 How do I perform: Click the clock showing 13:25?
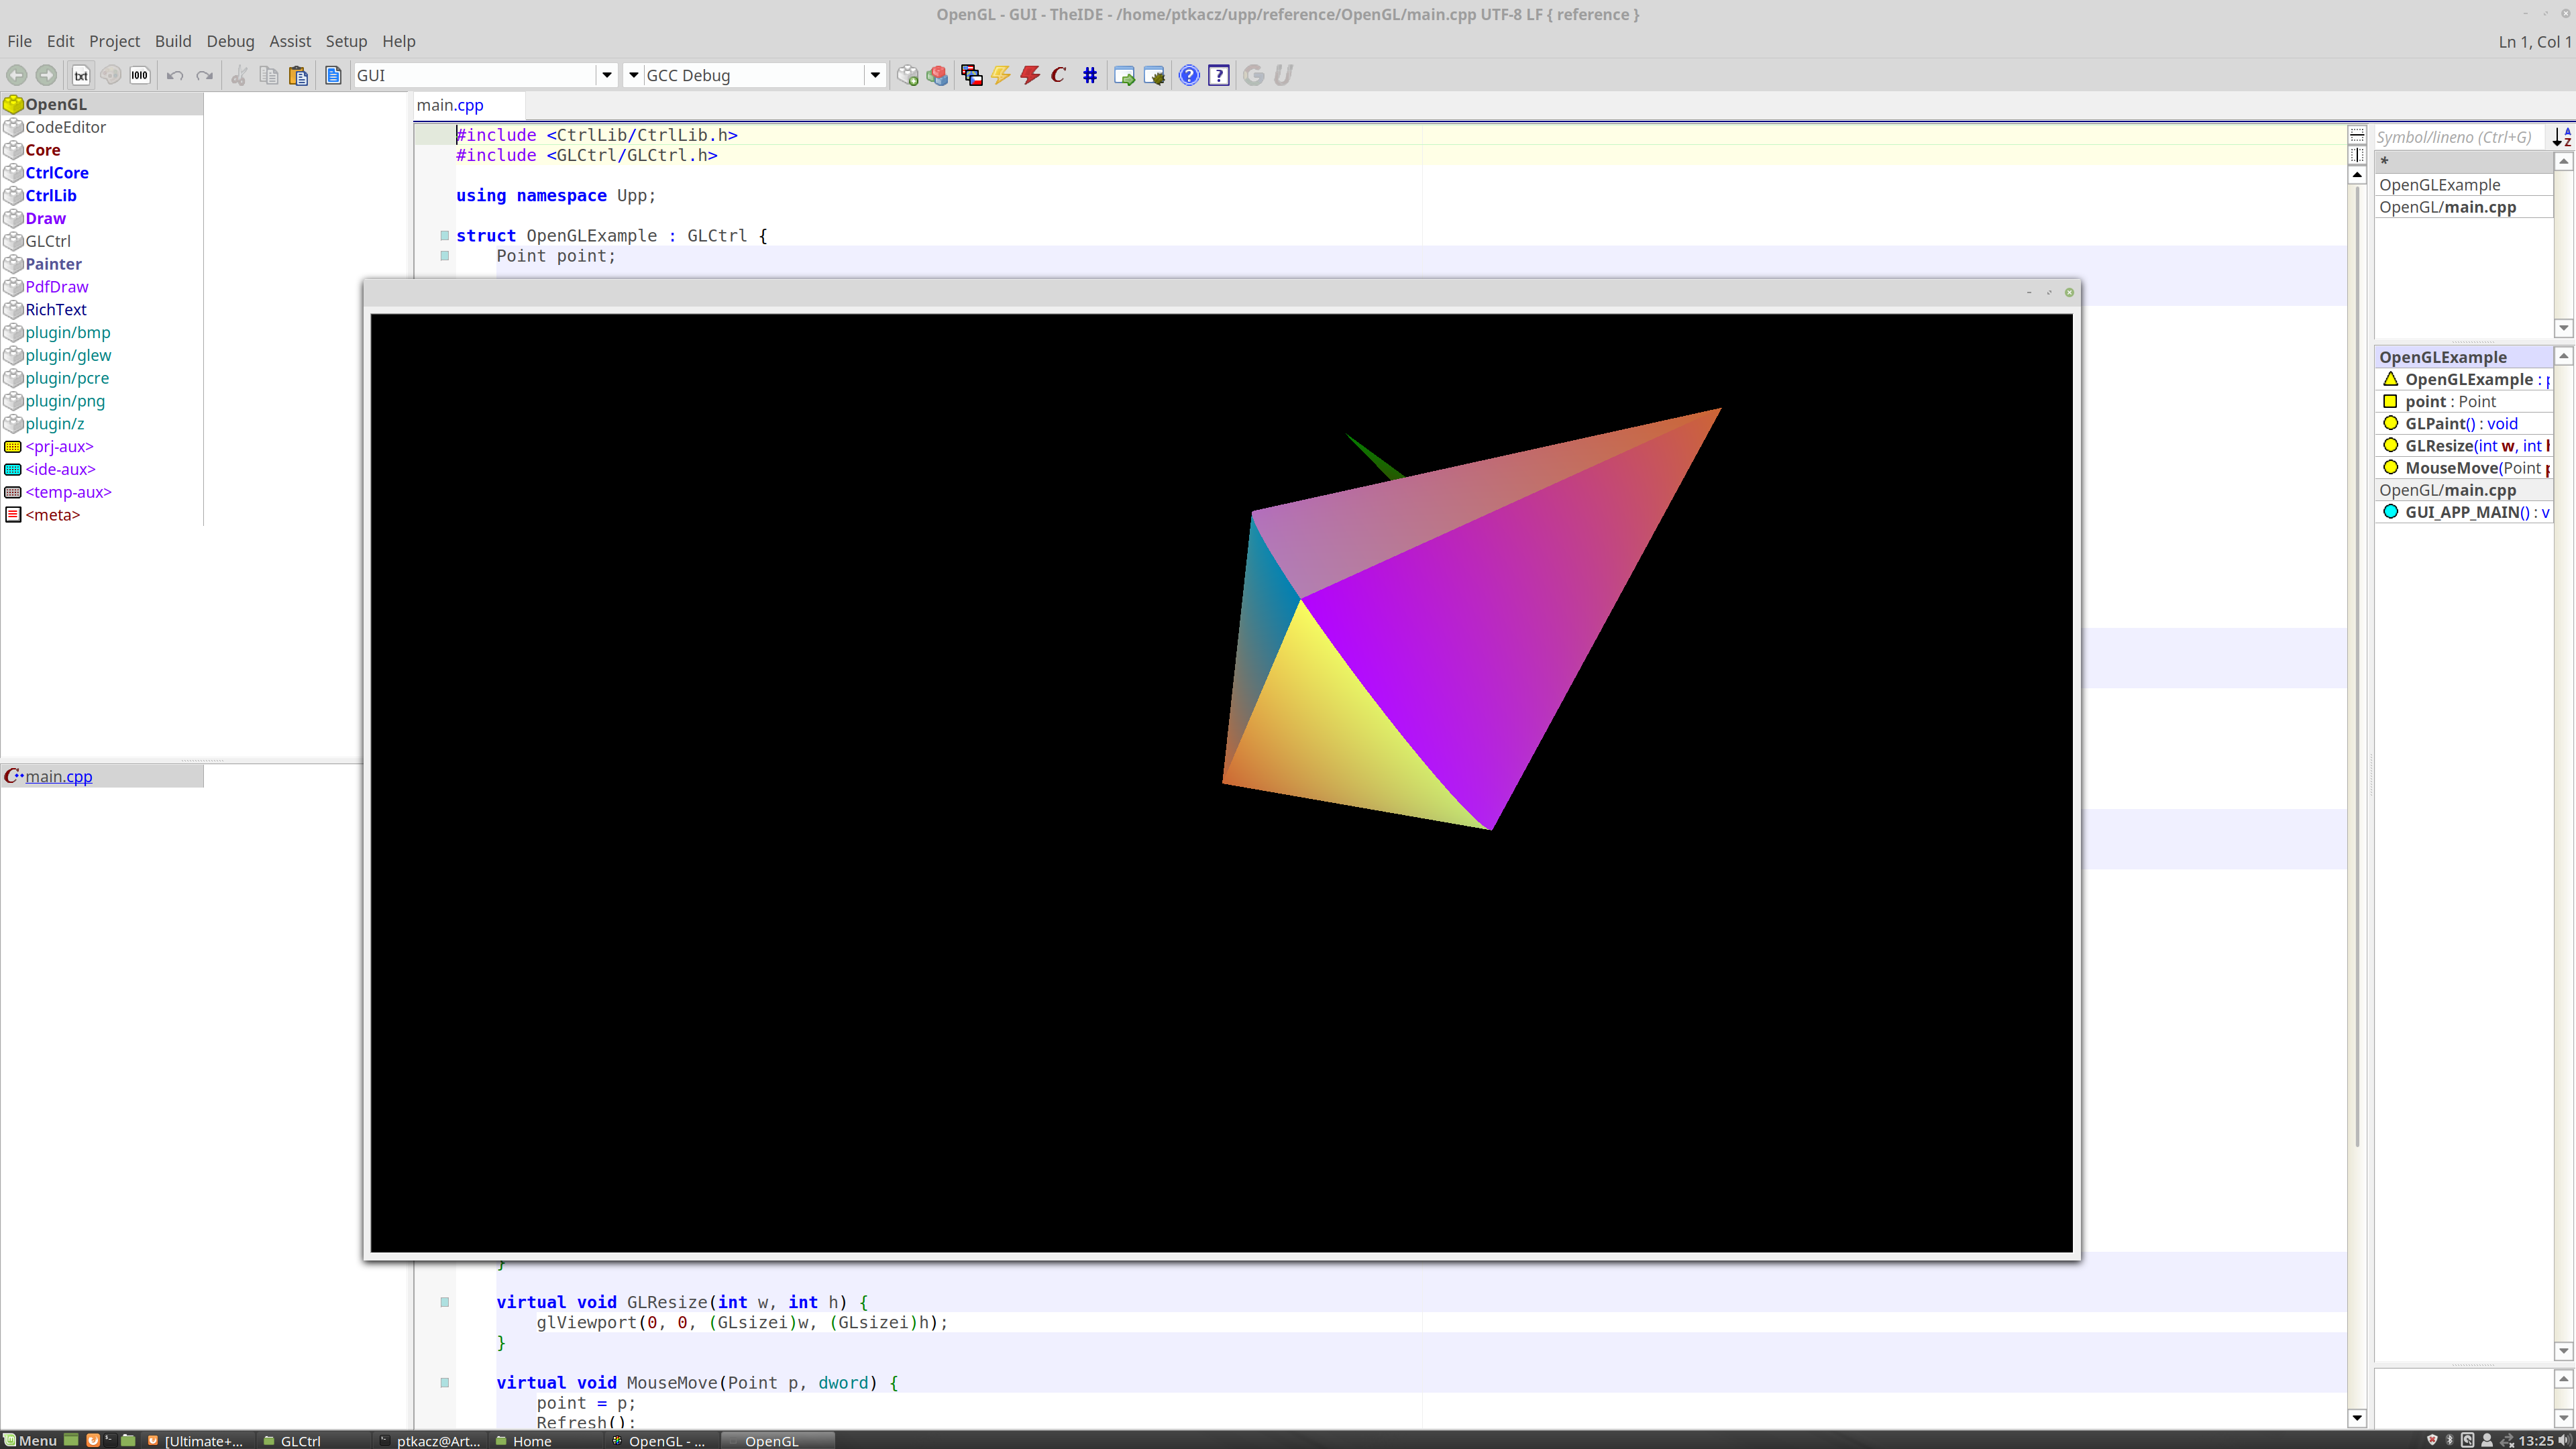(x=2536, y=1440)
